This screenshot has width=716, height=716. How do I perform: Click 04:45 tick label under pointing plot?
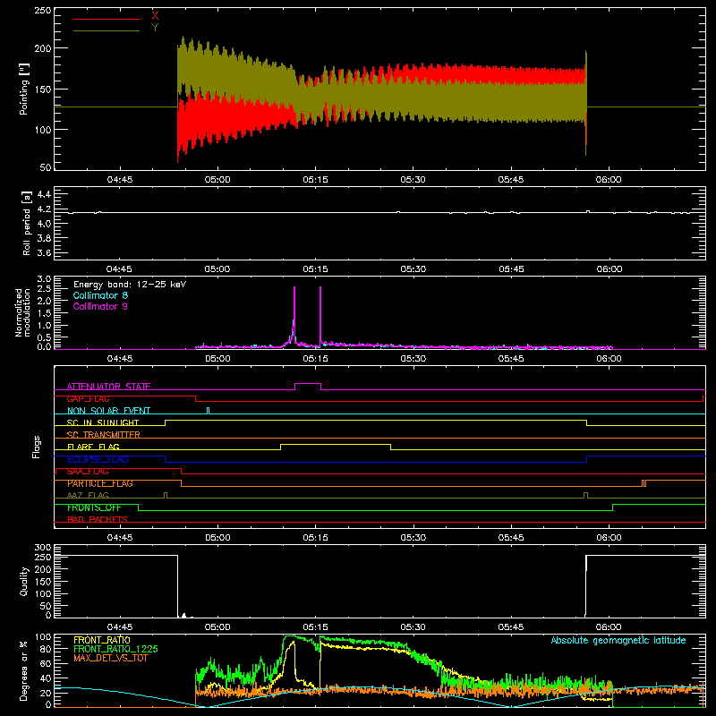[120, 180]
